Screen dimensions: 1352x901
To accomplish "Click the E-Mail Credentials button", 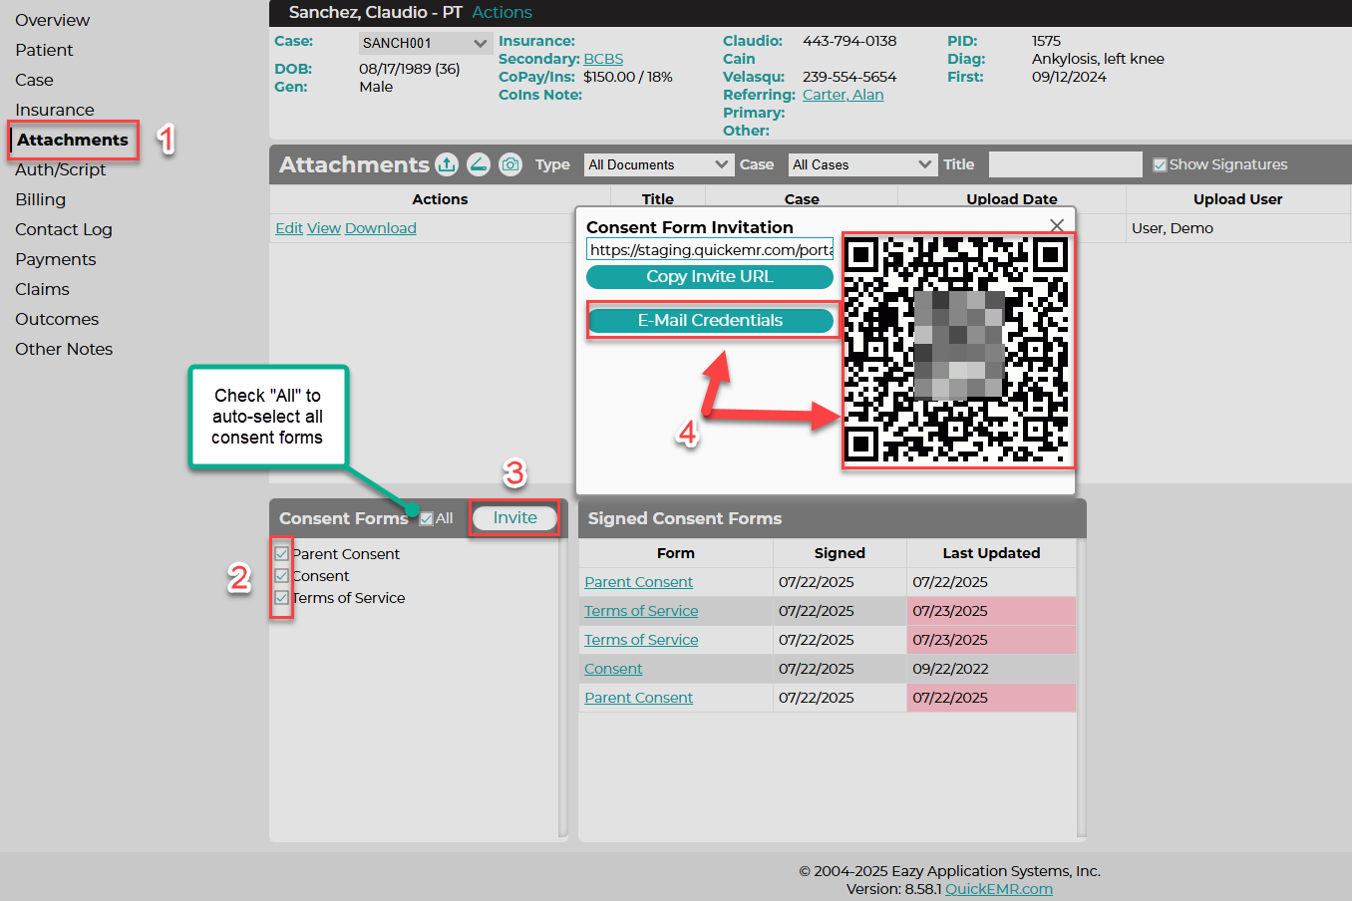I will pyautogui.click(x=710, y=321).
